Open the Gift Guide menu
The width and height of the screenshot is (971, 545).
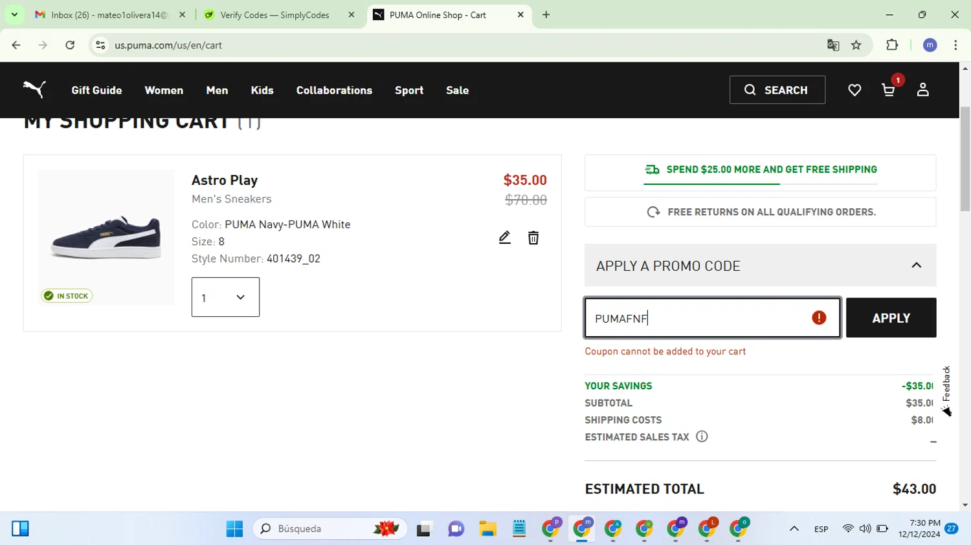pyautogui.click(x=96, y=91)
